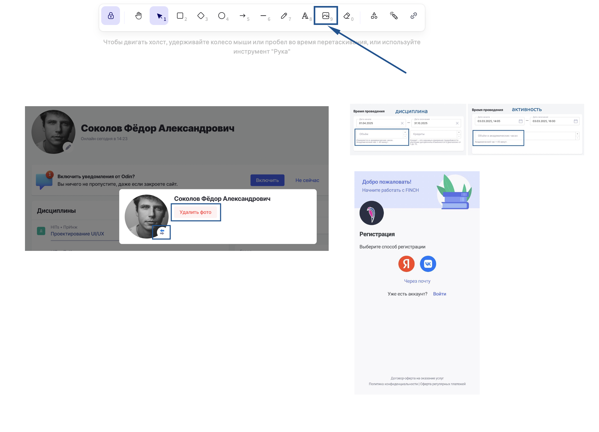Click the Войти link
The image size is (599, 432).
click(439, 294)
